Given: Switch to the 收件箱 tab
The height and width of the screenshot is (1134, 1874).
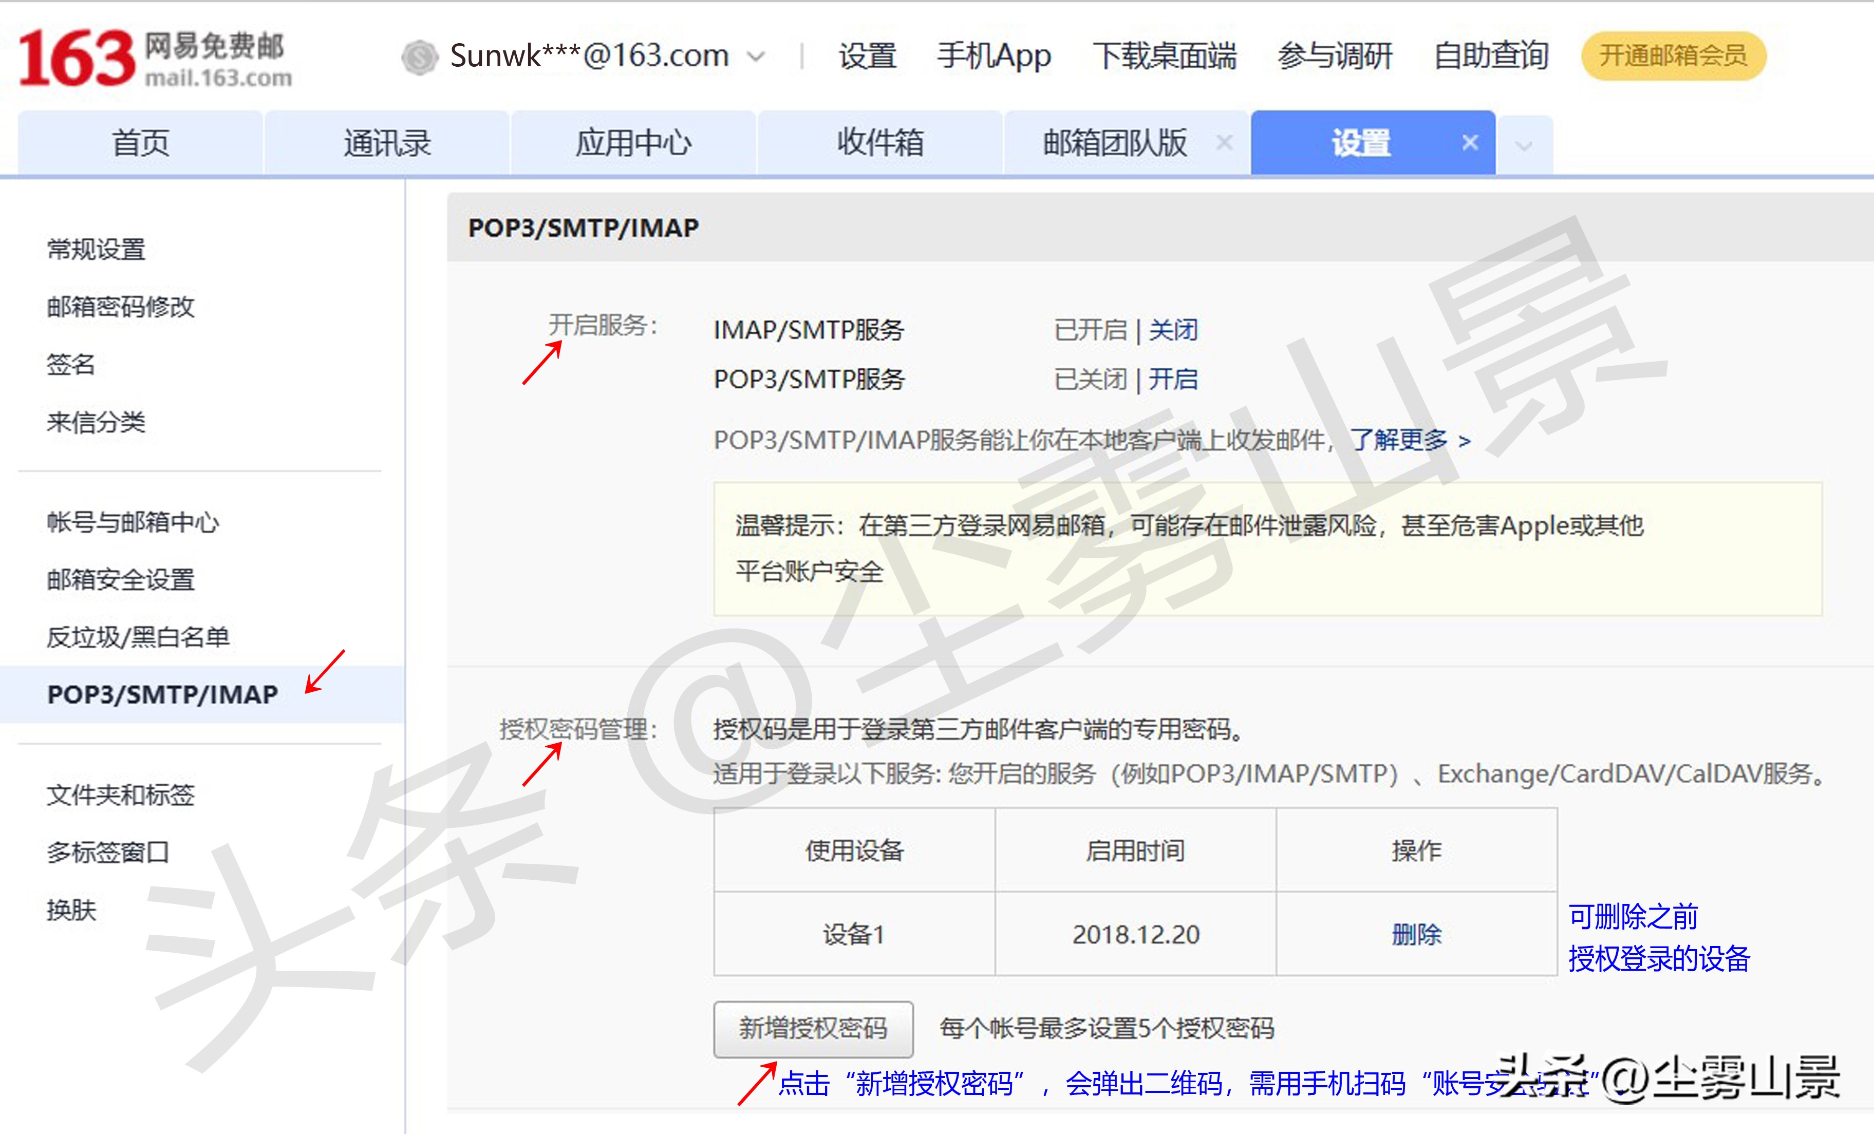Looking at the screenshot, I should [x=880, y=142].
